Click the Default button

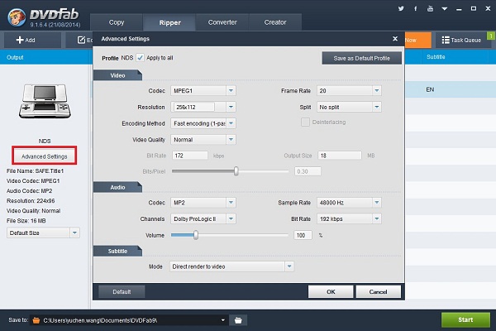tap(122, 292)
